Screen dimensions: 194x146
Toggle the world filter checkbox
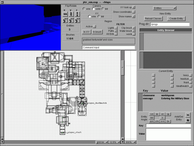pyautogui.click(x=134, y=34)
